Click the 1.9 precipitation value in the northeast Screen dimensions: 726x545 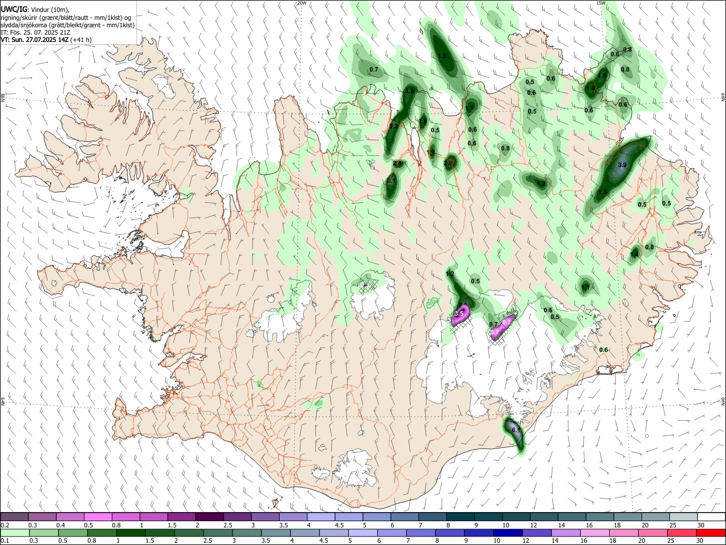(x=590, y=88)
